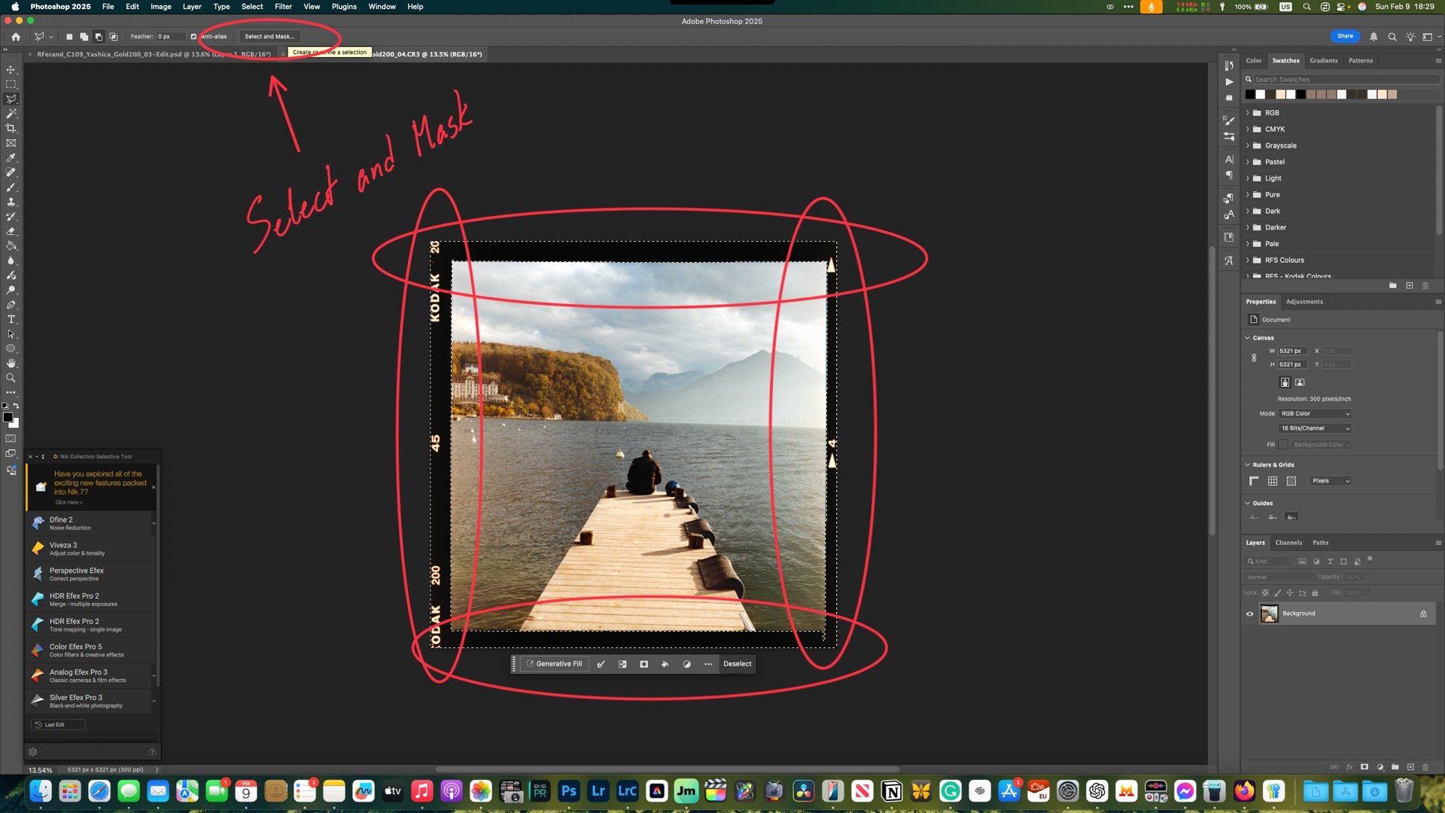Click the Select and Mask button
The height and width of the screenshot is (813, 1445).
[x=269, y=36]
